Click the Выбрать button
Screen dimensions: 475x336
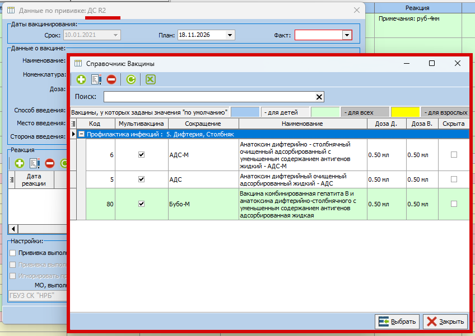pyautogui.click(x=397, y=321)
